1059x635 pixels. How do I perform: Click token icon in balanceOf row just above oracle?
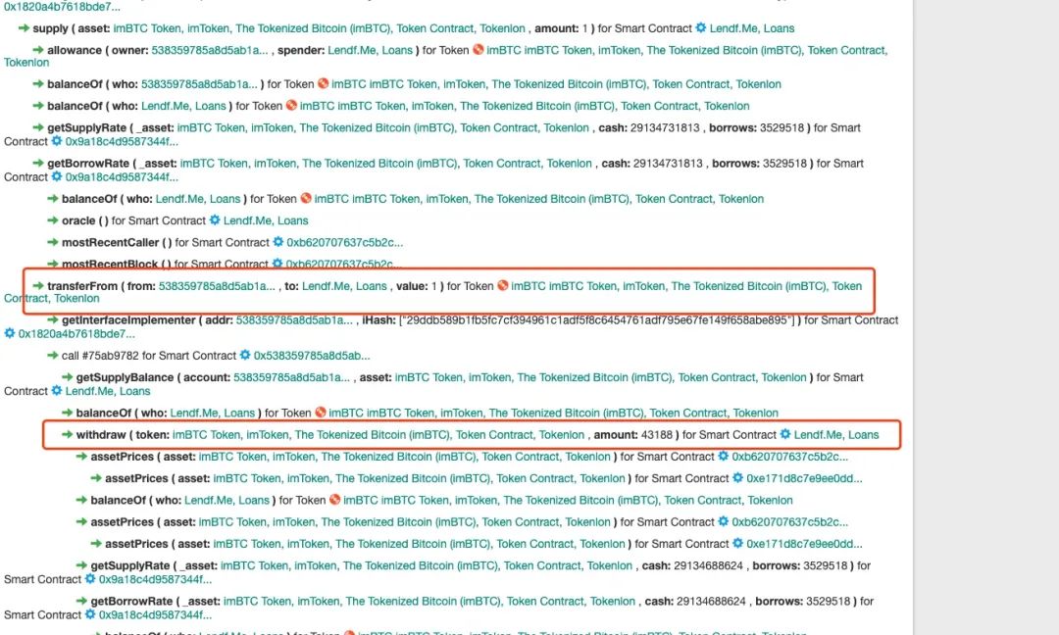(x=306, y=198)
